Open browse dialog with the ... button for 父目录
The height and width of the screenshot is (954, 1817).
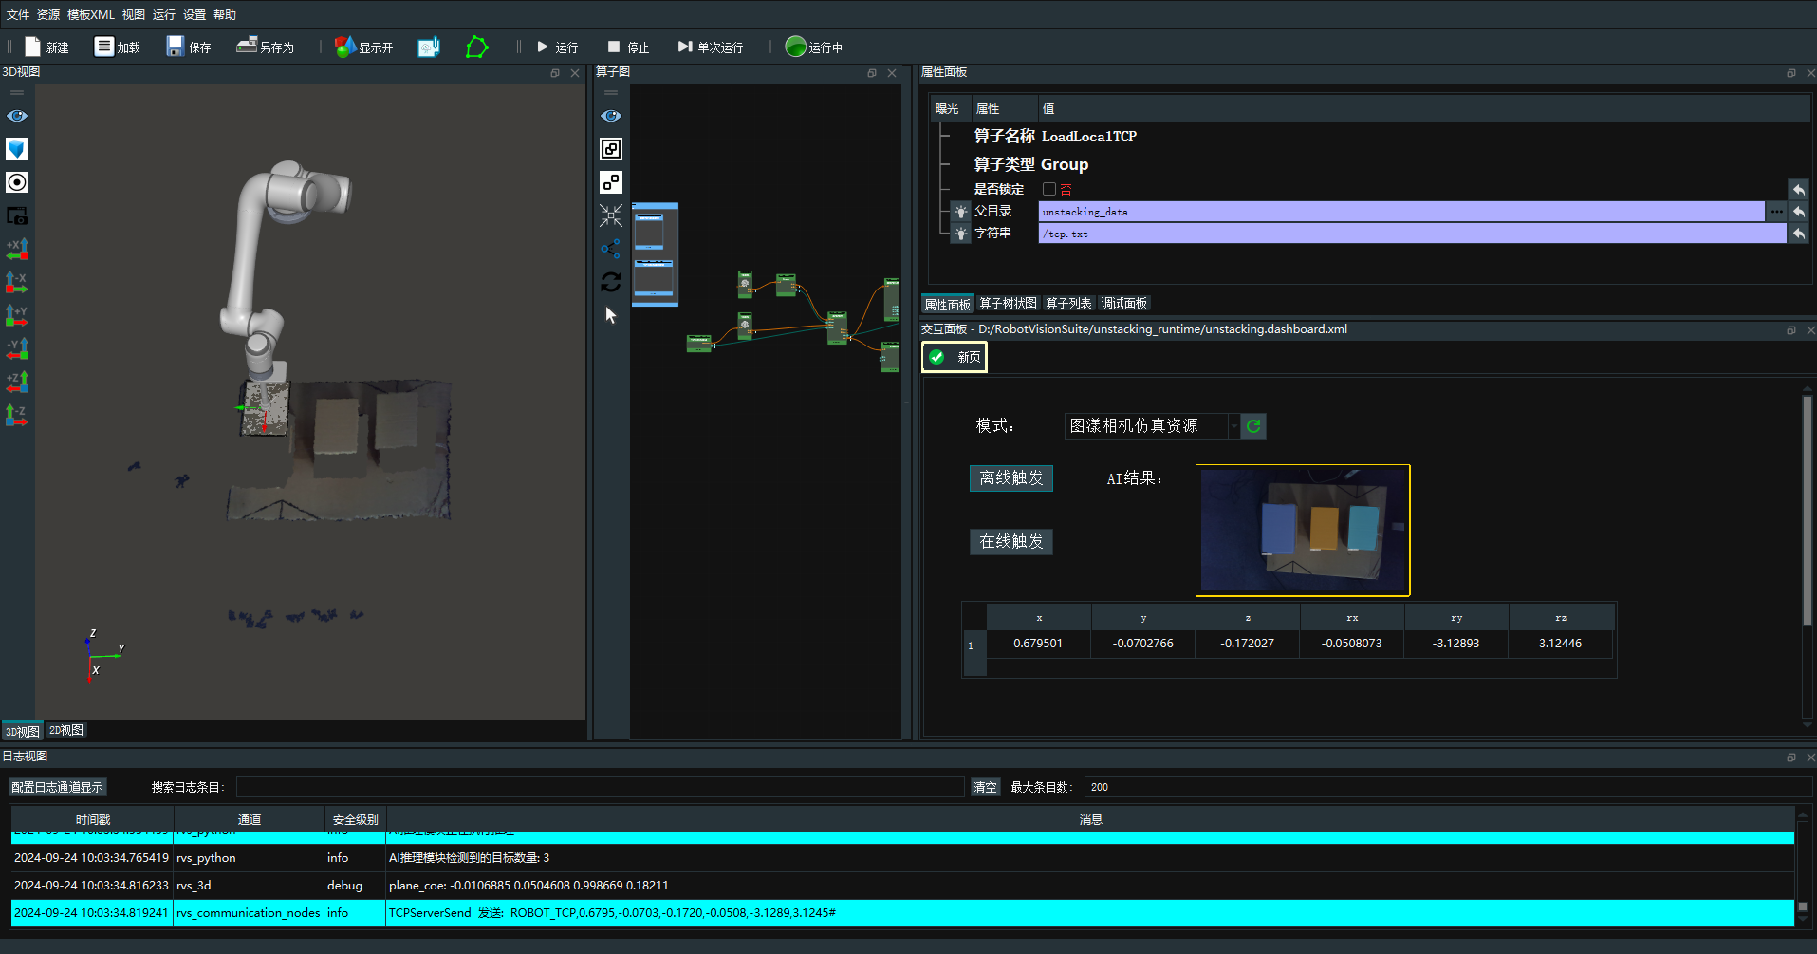(1776, 212)
